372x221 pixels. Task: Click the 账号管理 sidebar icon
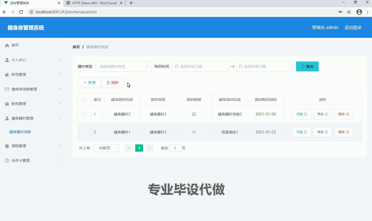click(x=7, y=75)
